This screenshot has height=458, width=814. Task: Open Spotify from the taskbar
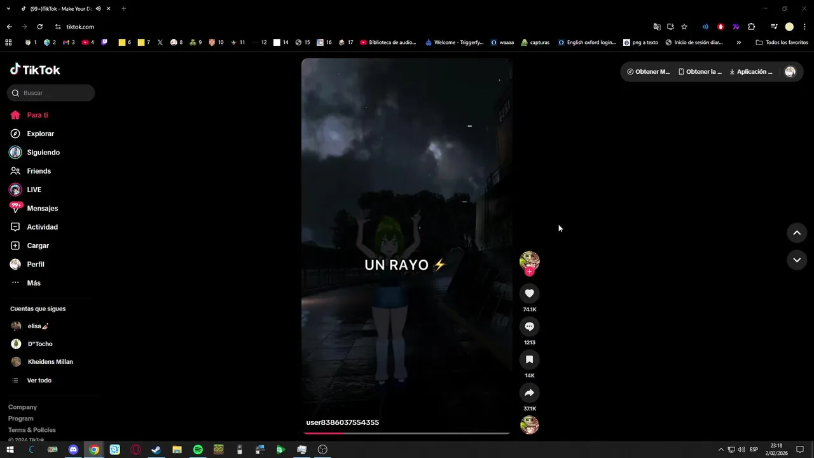pyautogui.click(x=198, y=450)
